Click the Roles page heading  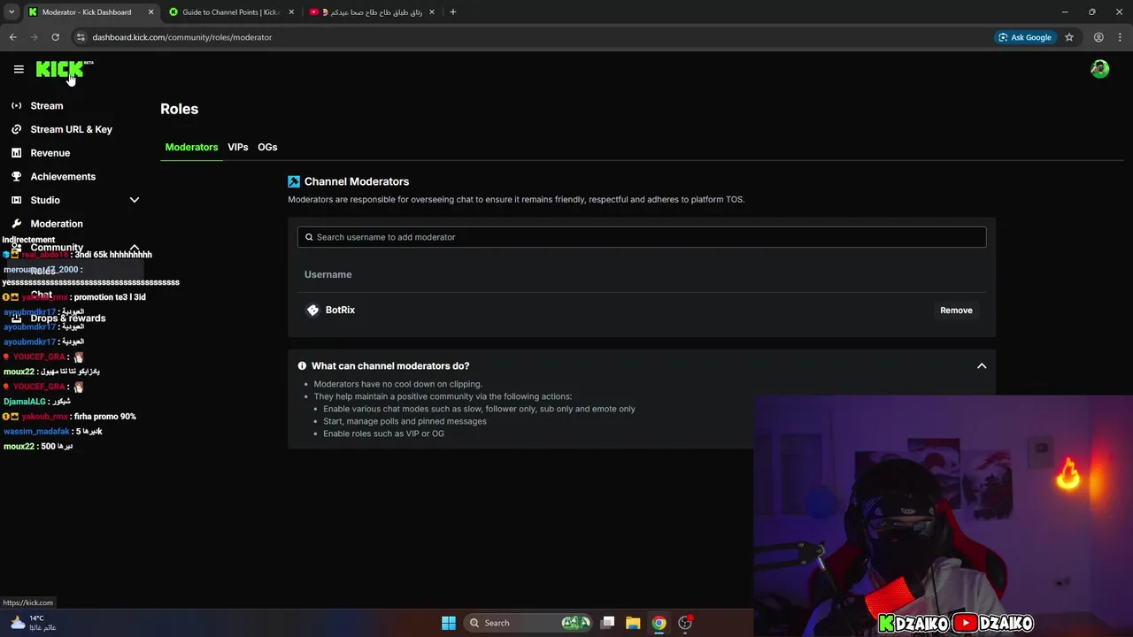coord(179,109)
